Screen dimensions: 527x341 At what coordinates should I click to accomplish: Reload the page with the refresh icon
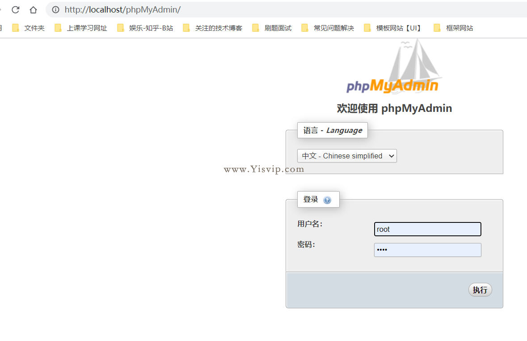click(x=16, y=10)
